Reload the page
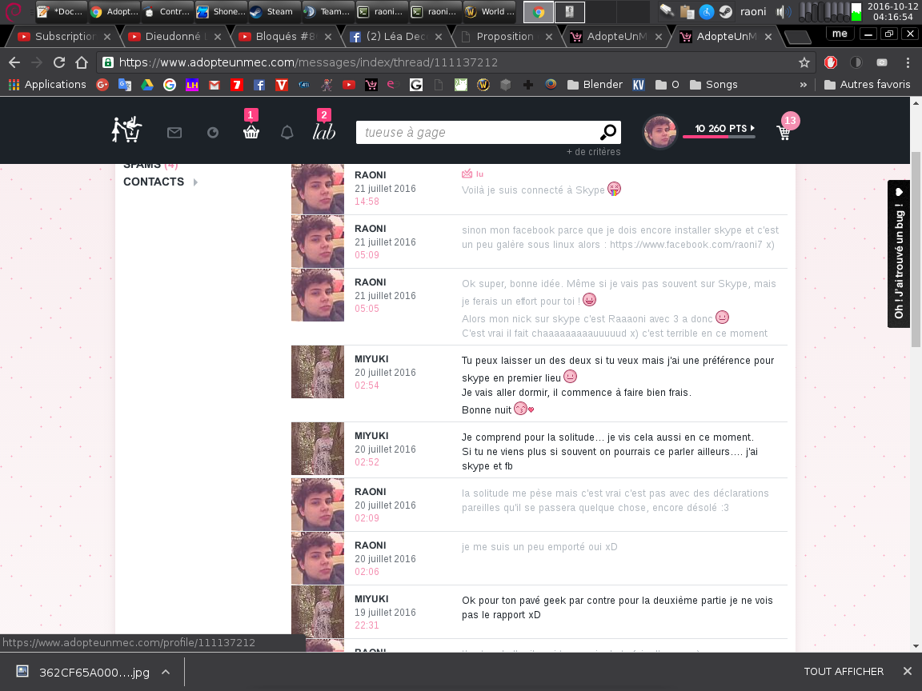The height and width of the screenshot is (691, 922). [58, 62]
